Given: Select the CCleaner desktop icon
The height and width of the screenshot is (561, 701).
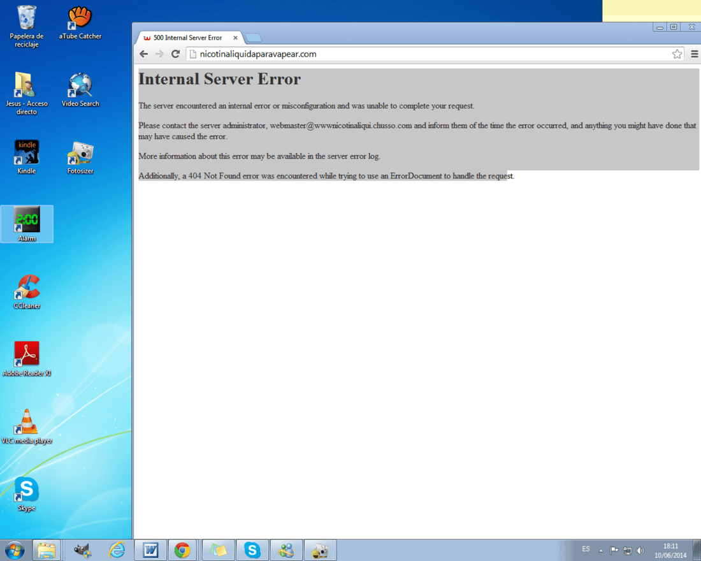Looking at the screenshot, I should click(x=27, y=292).
